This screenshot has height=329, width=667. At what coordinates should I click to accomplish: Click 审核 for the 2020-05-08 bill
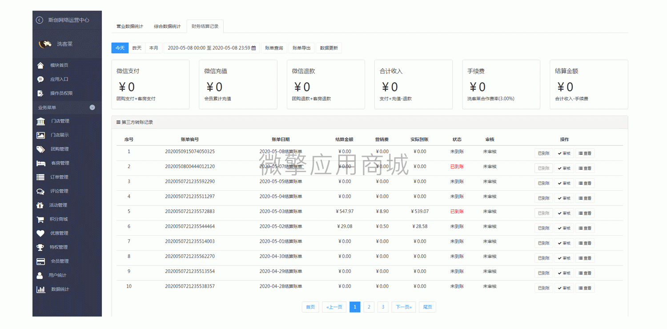564,153
